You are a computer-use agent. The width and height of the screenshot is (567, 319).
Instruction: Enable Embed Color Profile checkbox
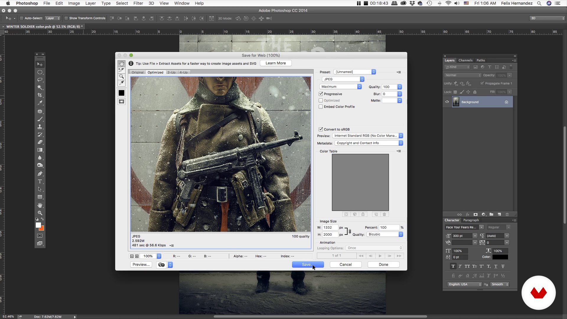click(x=321, y=107)
